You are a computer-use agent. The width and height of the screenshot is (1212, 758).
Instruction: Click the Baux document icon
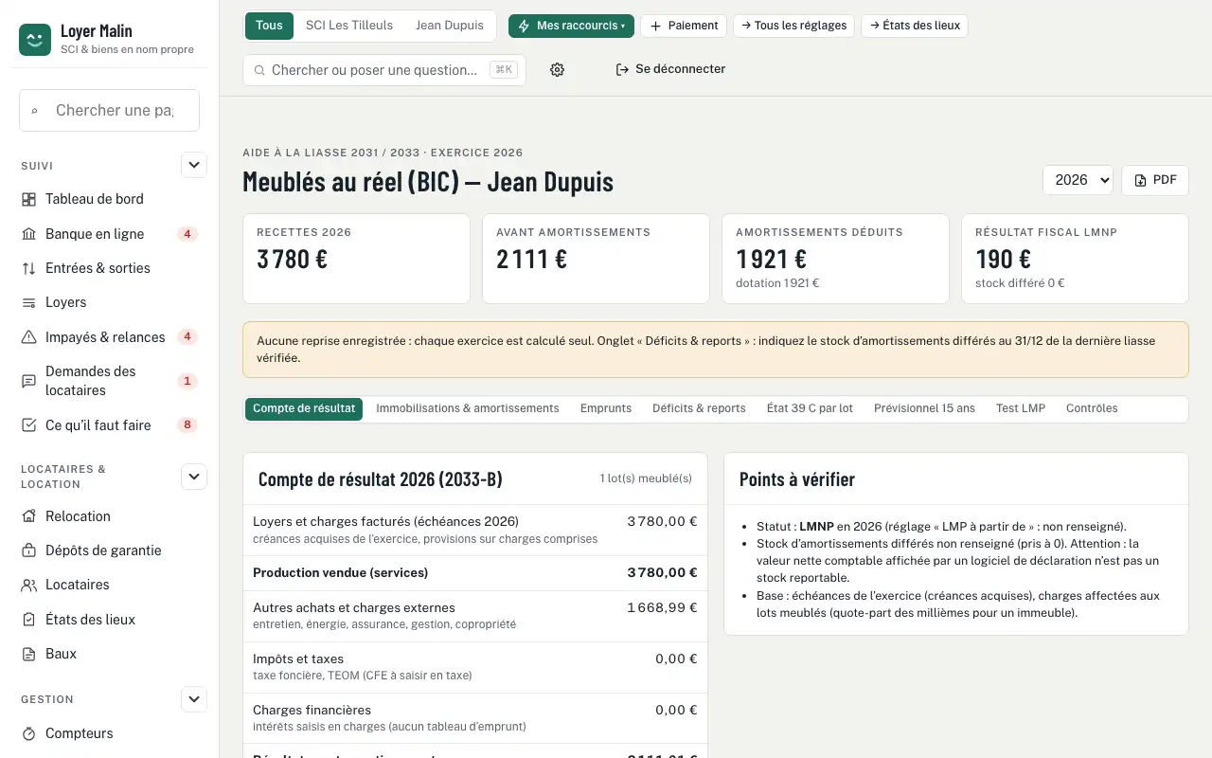(x=29, y=654)
